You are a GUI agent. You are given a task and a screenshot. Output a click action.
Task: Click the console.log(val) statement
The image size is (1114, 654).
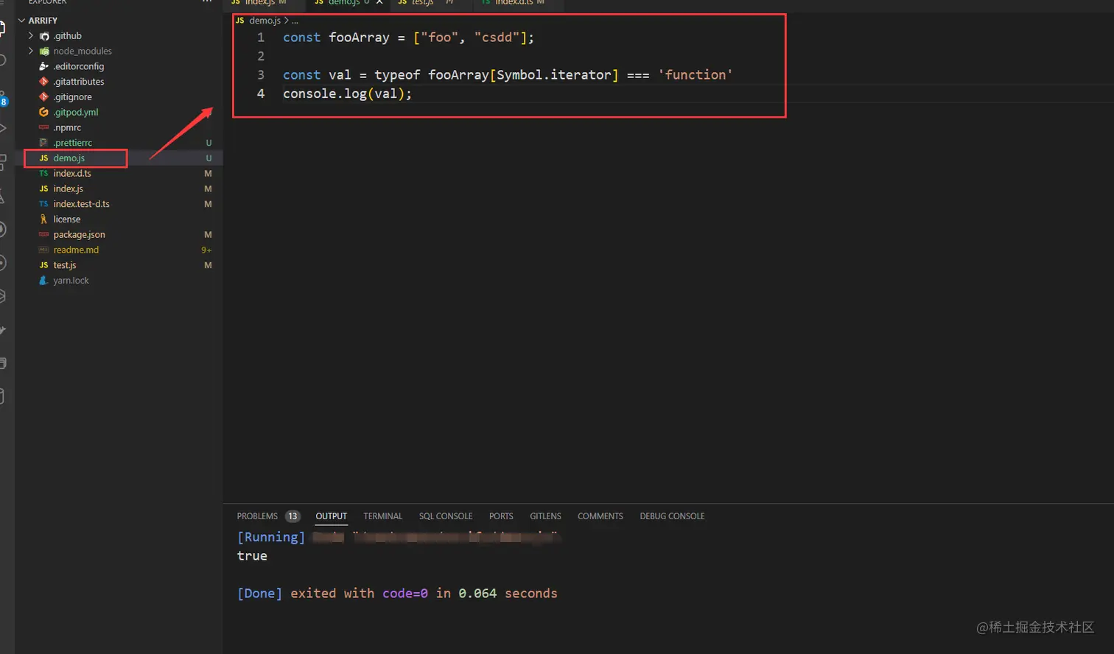(x=347, y=94)
